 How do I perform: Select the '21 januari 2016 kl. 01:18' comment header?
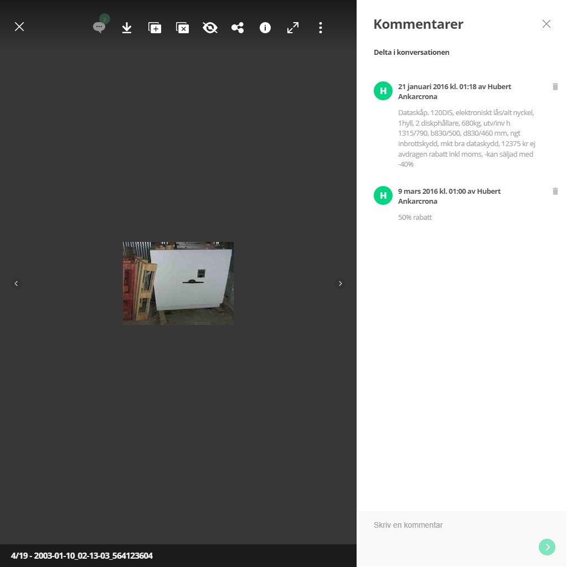[455, 91]
